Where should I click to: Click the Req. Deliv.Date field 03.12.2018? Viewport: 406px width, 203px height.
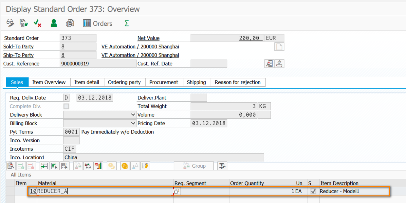coord(95,98)
